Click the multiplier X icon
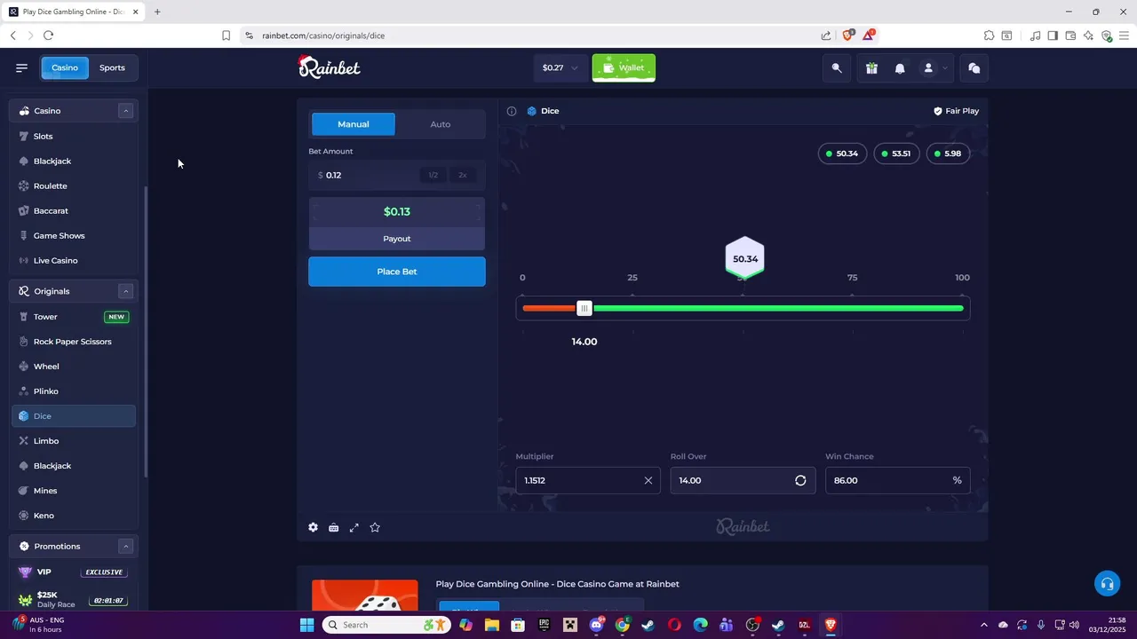 [648, 480]
